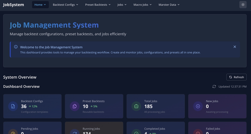Image resolution: width=251 pixels, height=134 pixels.
Task: Open the Preset Backtests menu
Action: pyautogui.click(x=98, y=5)
